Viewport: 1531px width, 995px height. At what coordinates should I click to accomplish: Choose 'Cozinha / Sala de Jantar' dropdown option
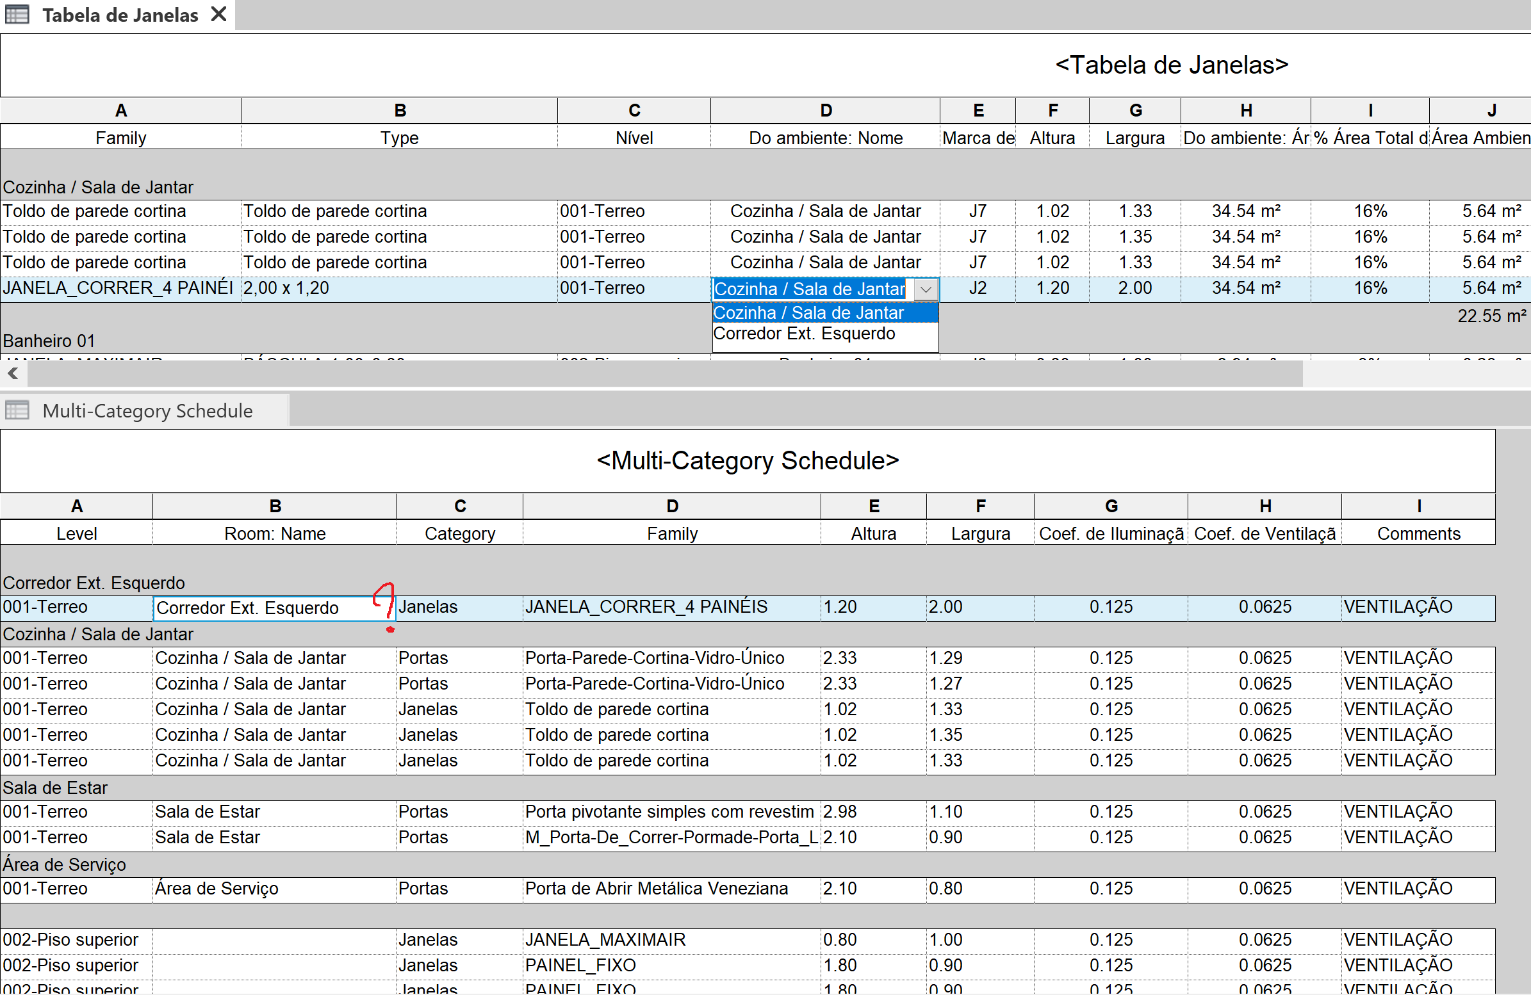825,312
